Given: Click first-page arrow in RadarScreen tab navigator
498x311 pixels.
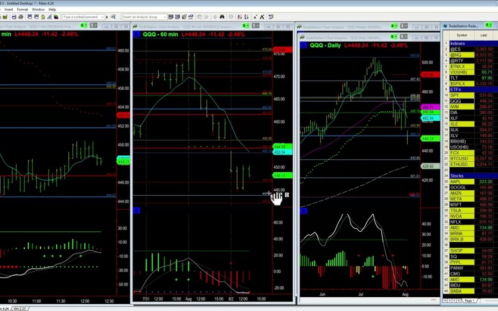Looking at the screenshot, I should click(445, 300).
